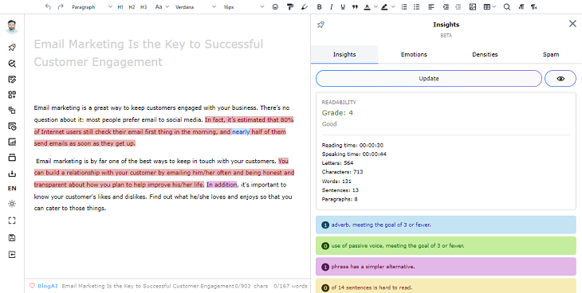This screenshot has width=582, height=293.
Task: Open the stacked cards archive icon
Action: click(x=12, y=158)
